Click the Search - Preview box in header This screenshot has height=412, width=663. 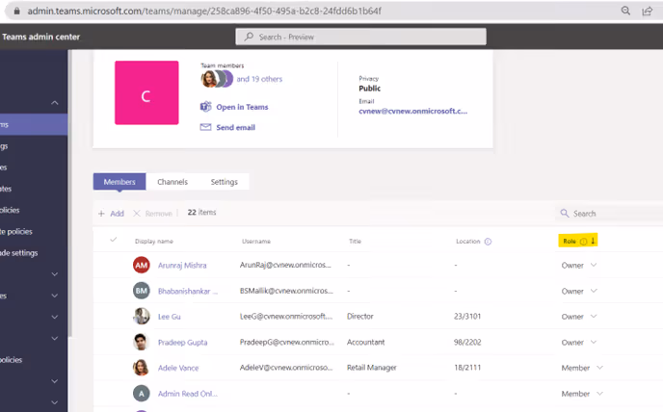click(360, 37)
